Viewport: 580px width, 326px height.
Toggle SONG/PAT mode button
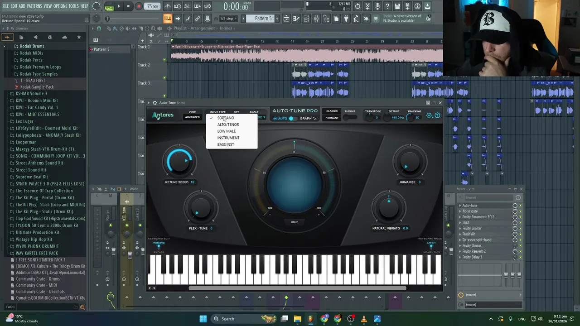point(109,7)
